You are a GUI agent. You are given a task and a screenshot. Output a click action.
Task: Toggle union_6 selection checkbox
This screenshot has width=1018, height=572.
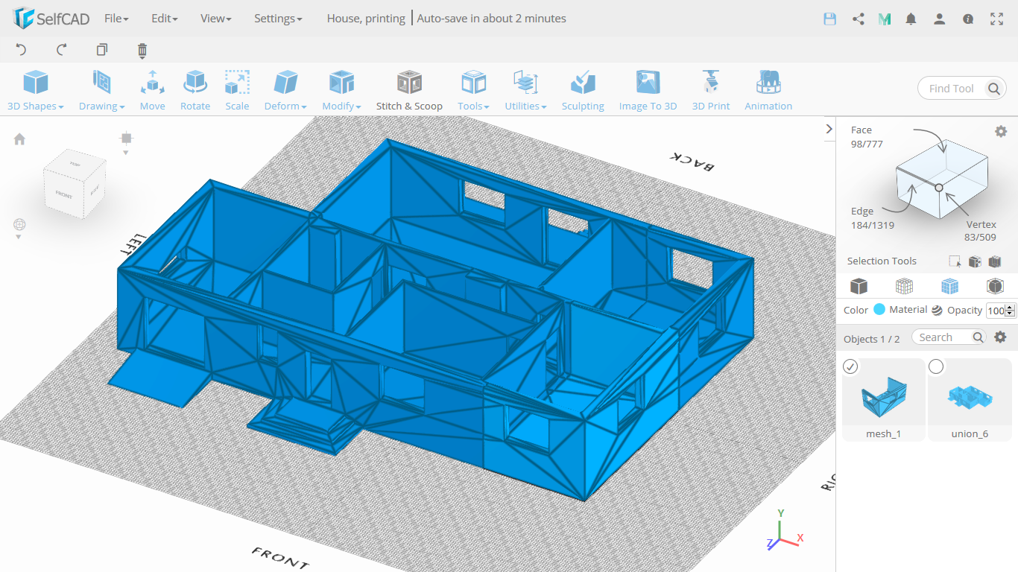coord(936,366)
